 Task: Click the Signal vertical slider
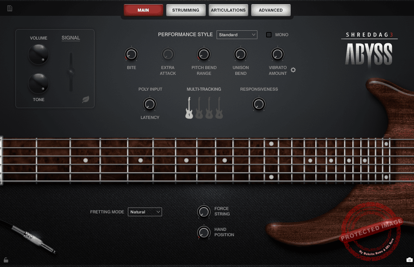point(71,72)
